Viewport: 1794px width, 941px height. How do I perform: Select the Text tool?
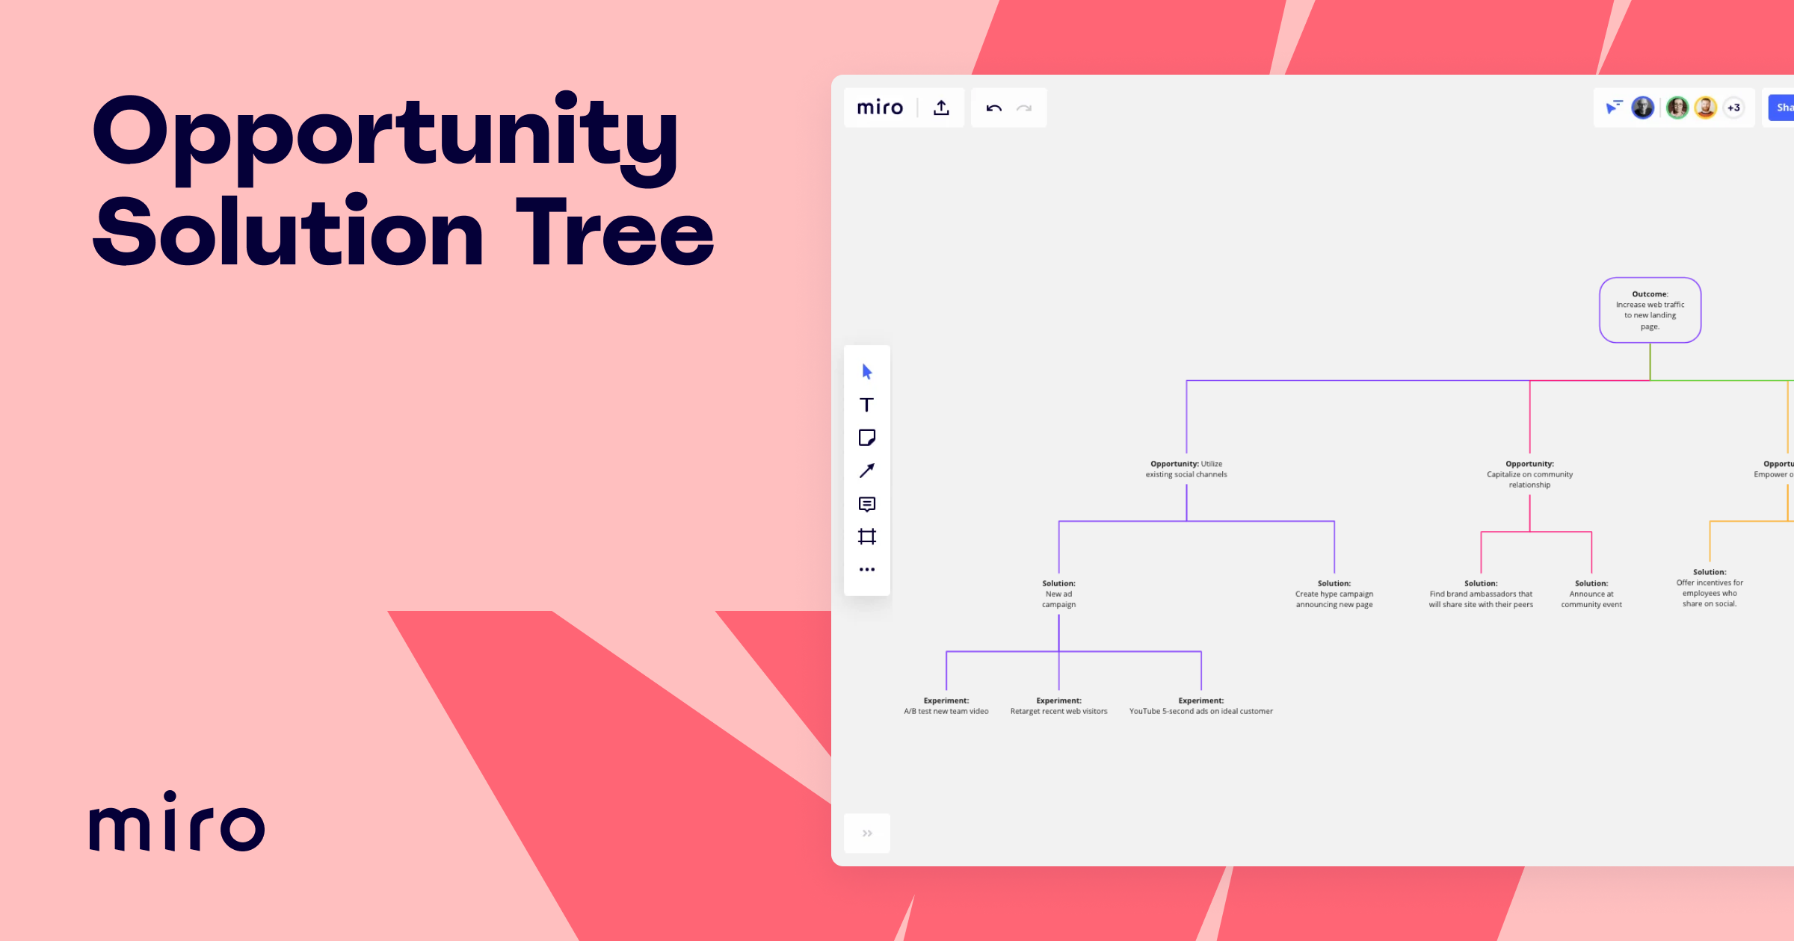[867, 403]
